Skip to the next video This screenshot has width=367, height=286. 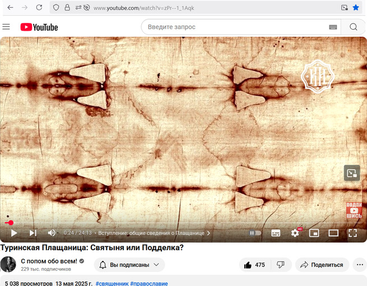pos(32,233)
